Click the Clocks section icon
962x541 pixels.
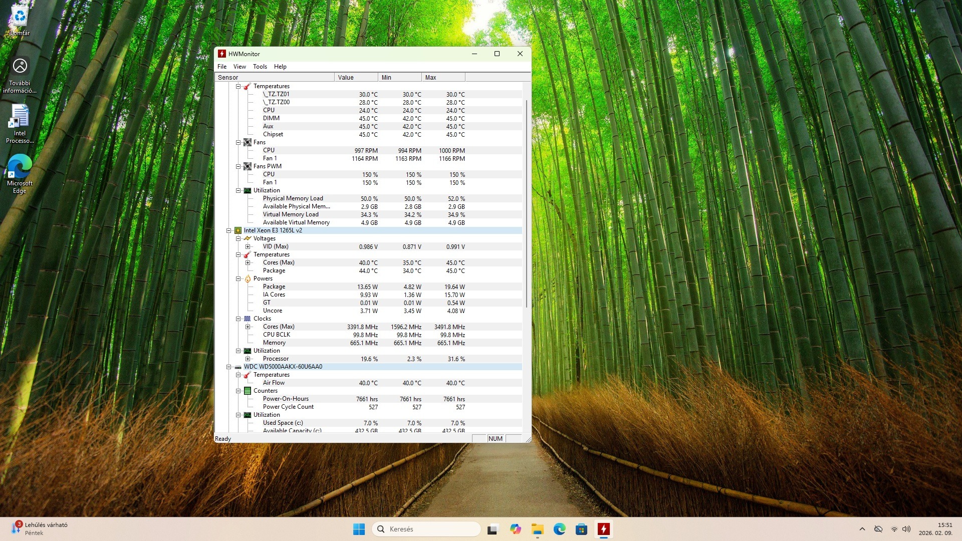(x=248, y=319)
